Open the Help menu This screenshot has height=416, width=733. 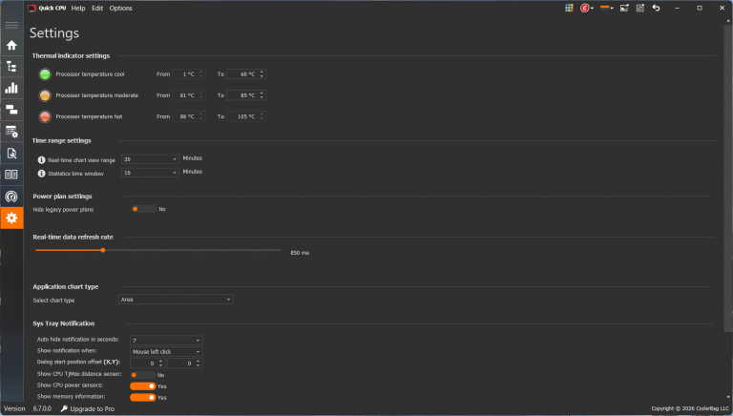point(78,8)
